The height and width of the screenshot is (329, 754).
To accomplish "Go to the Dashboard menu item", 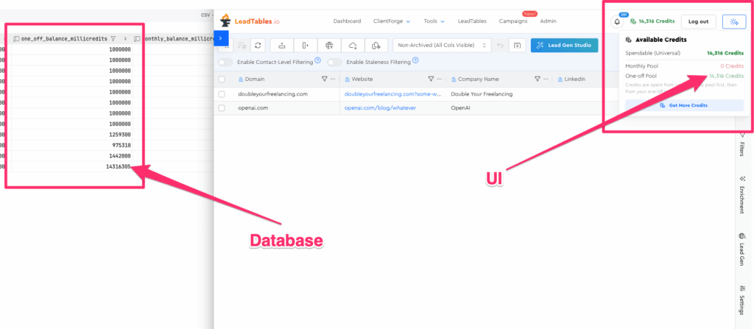I will click(347, 21).
